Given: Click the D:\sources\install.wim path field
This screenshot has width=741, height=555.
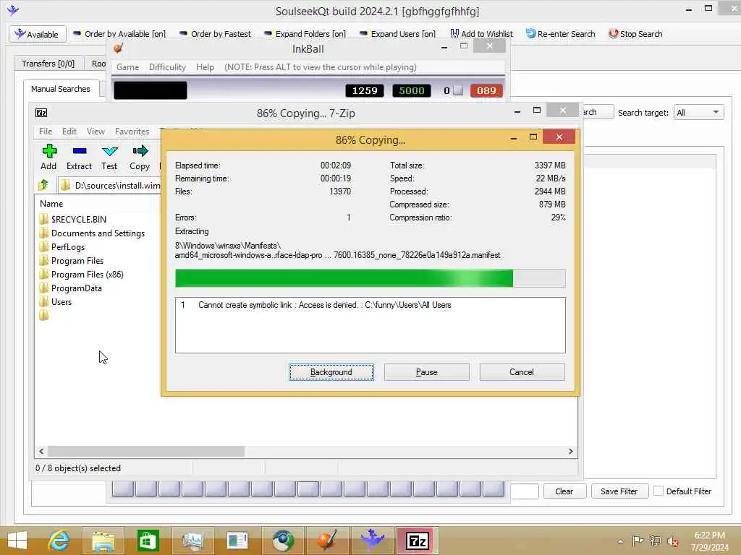Looking at the screenshot, I should point(111,185).
